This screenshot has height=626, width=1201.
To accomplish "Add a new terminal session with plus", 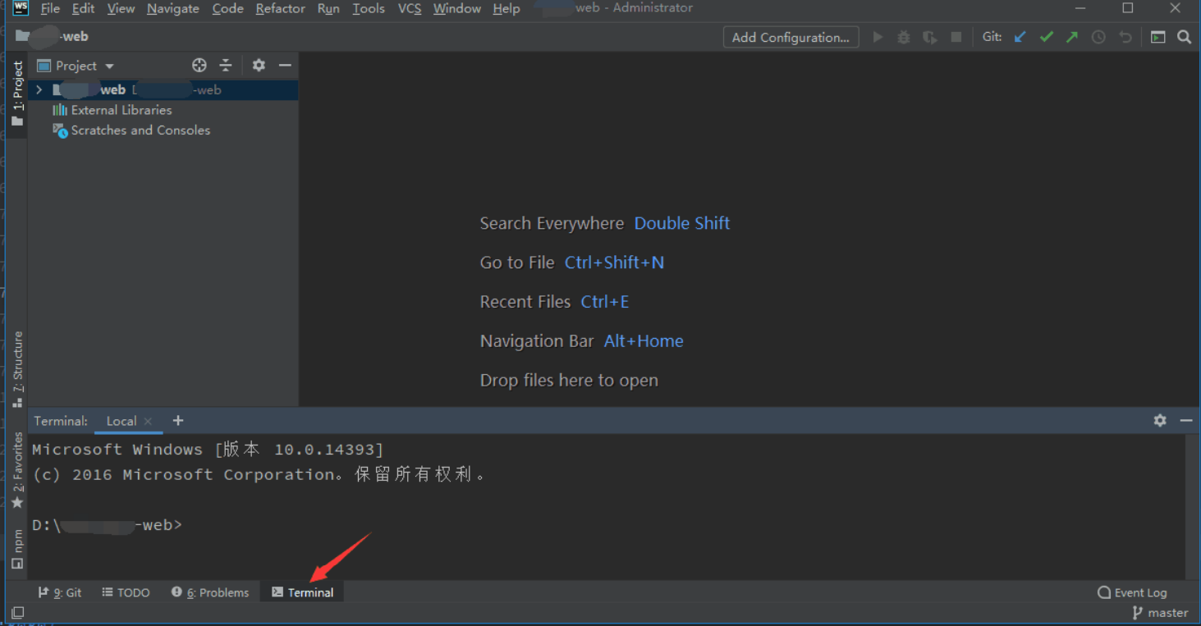I will coord(178,420).
